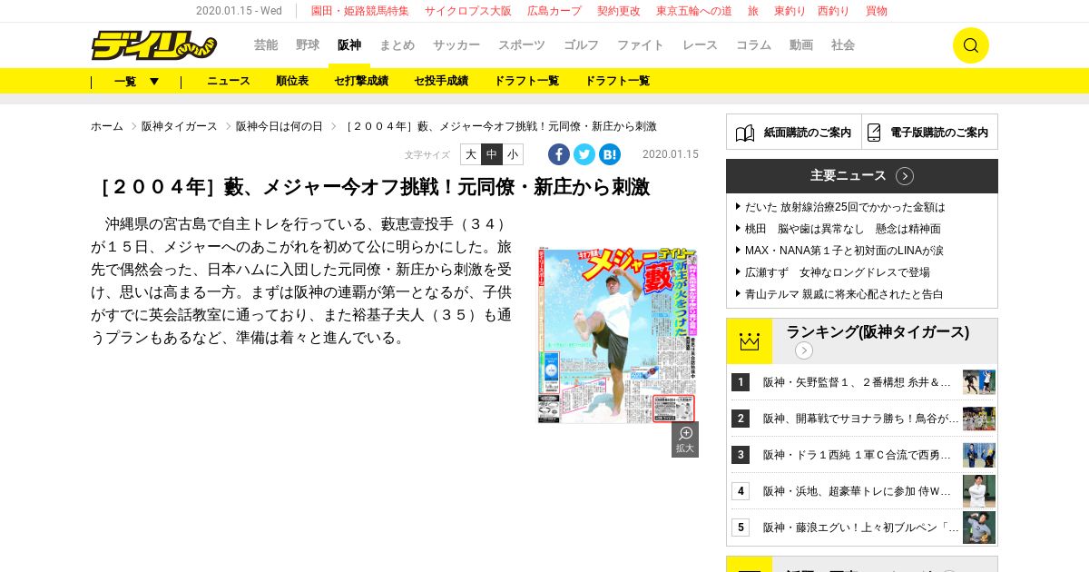This screenshot has height=572, width=1089.
Task: Set font size to 小
Action: pos(513,154)
